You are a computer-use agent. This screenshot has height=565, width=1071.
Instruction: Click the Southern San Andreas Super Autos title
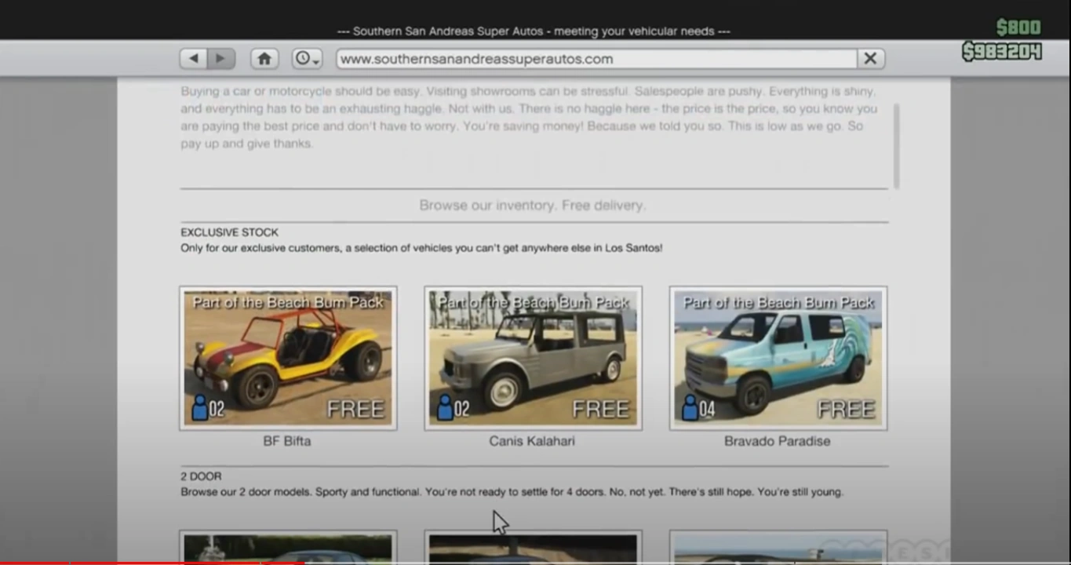click(x=534, y=31)
